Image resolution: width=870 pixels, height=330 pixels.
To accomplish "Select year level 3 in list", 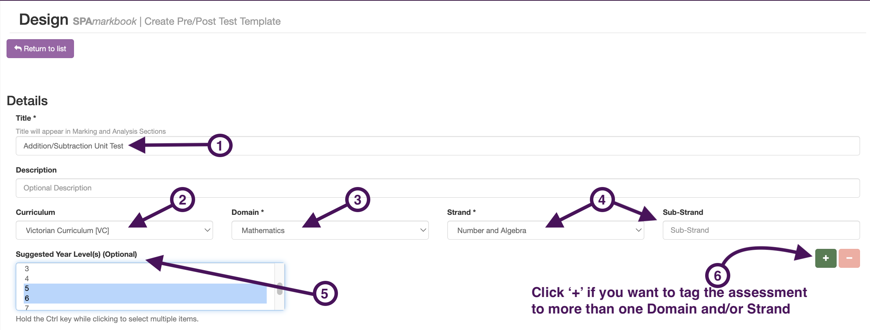I will 27,269.
